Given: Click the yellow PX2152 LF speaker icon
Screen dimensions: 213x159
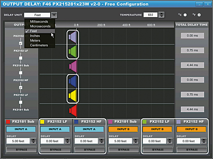Looking at the screenshot, I should [73, 96].
